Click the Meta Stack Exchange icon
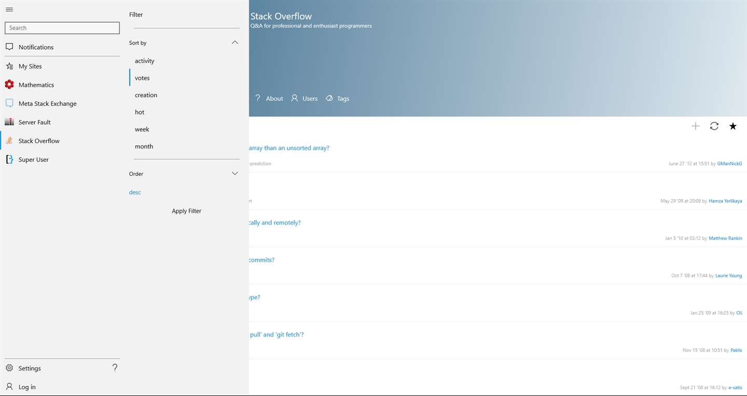The width and height of the screenshot is (747, 396). tap(9, 103)
